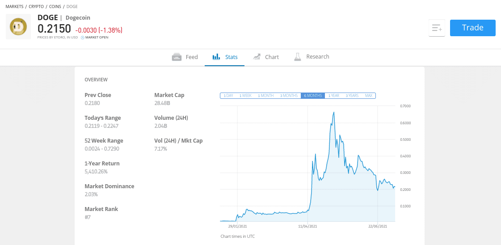Click the price chart peak
This screenshot has height=245, width=501.
pos(334,112)
